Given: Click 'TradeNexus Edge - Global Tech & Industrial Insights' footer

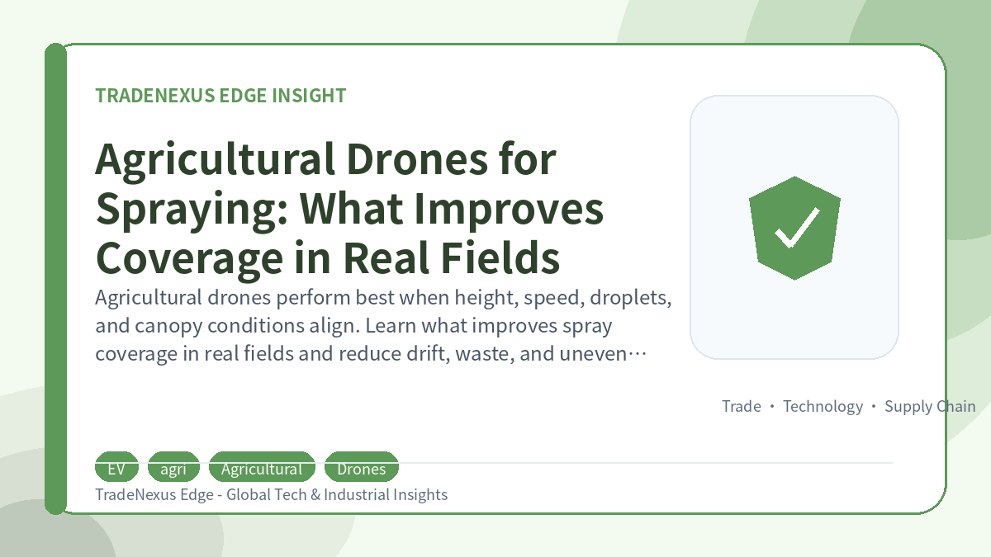Looking at the screenshot, I should coord(272,495).
